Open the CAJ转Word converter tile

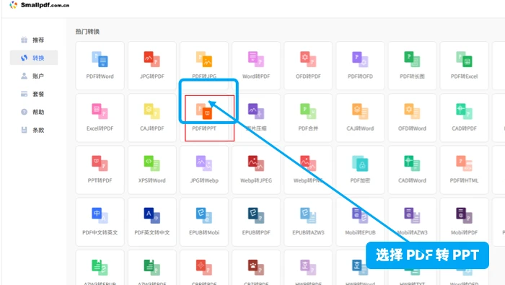(x=360, y=118)
